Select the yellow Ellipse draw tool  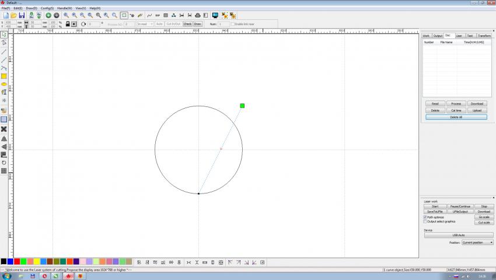4,84
